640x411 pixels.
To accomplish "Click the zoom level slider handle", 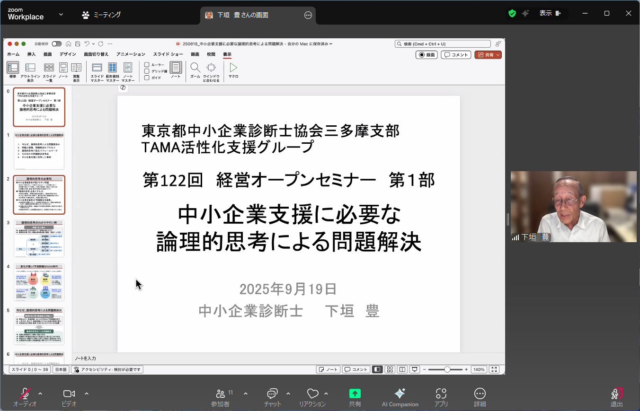I will pyautogui.click(x=447, y=369).
